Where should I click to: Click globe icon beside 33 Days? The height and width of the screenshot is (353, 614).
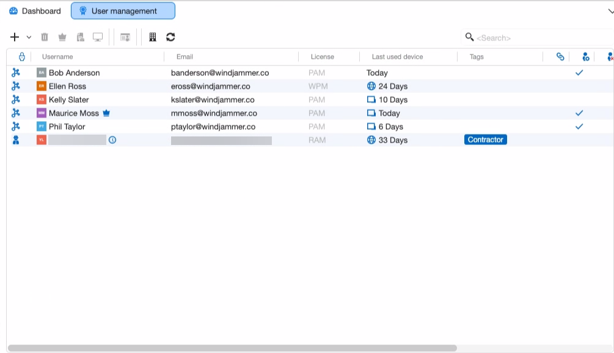pos(371,139)
